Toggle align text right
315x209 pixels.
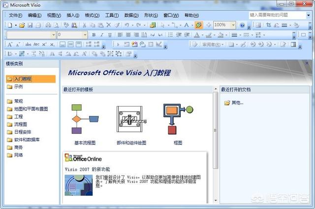pos(136,35)
